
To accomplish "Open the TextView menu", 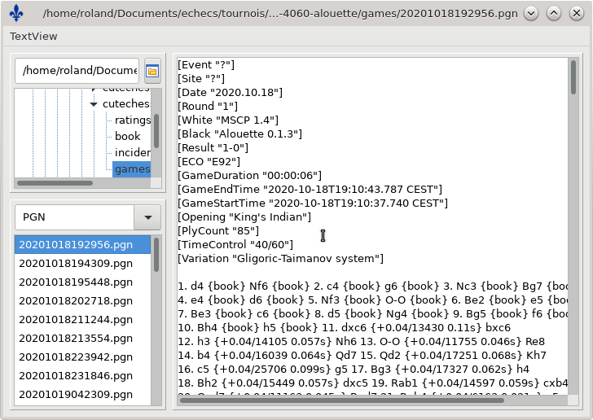I will [33, 37].
